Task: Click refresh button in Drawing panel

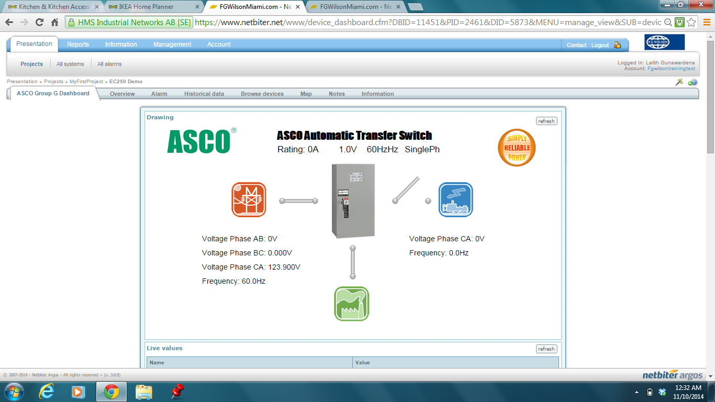Action: coord(546,121)
